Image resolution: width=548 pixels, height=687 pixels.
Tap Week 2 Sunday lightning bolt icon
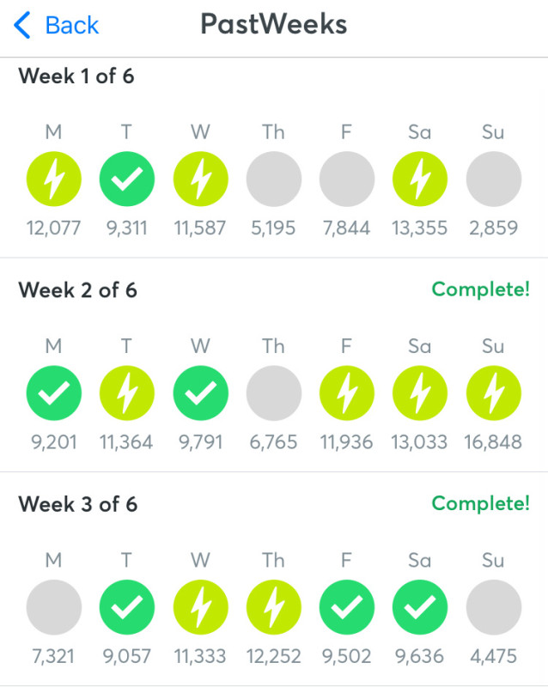click(x=493, y=393)
